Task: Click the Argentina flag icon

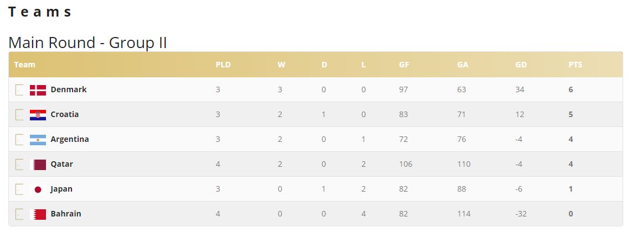Action: (38, 140)
